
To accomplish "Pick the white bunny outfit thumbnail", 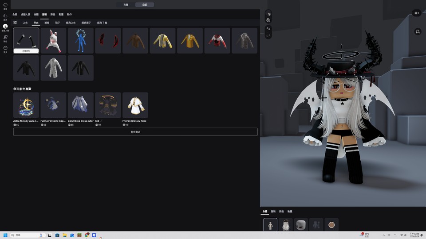I will (53, 41).
